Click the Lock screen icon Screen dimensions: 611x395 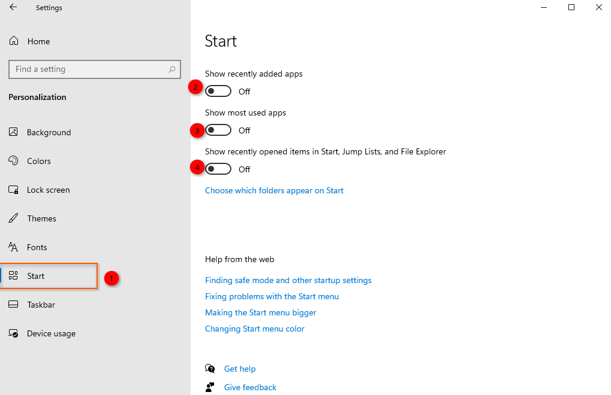click(x=13, y=190)
